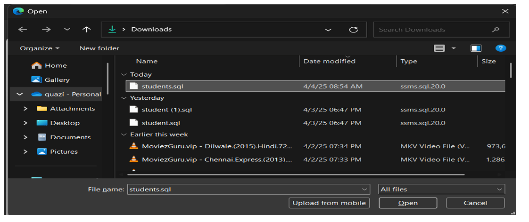Click the list view layout icon
The image size is (529, 222).
pyautogui.click(x=439, y=48)
